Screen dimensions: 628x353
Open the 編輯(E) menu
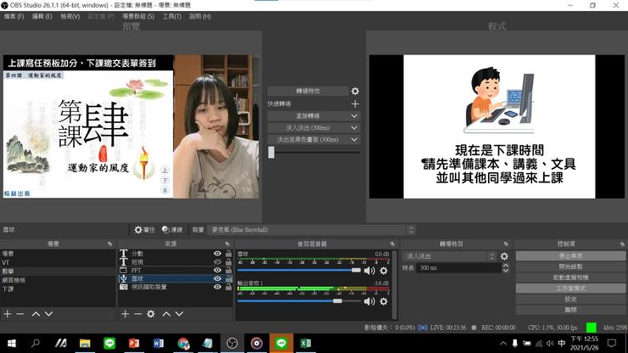(x=42, y=16)
